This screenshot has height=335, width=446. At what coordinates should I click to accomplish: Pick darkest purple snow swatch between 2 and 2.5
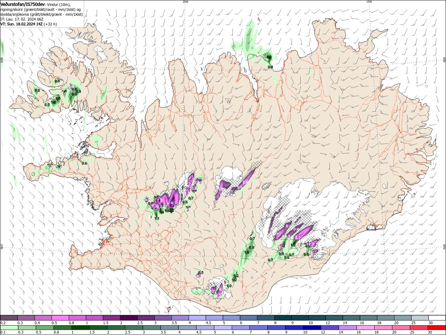pos(129,318)
